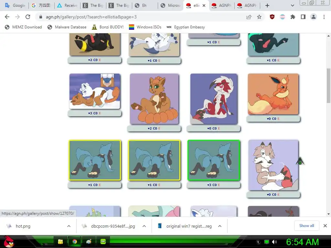
Task: Close the downloads bar
Action: [x=325, y=226]
